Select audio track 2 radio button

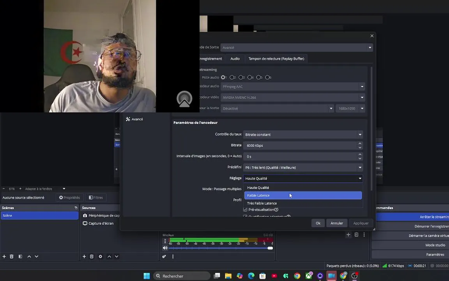[x=232, y=77]
